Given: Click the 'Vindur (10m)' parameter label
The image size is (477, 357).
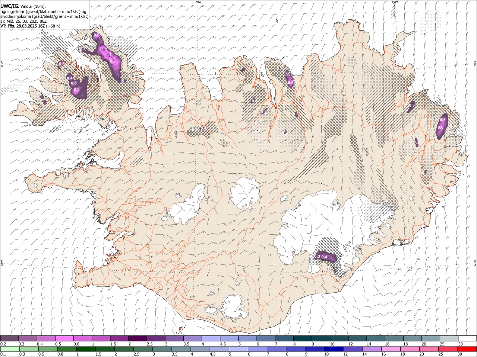Looking at the screenshot, I should [x=33, y=6].
